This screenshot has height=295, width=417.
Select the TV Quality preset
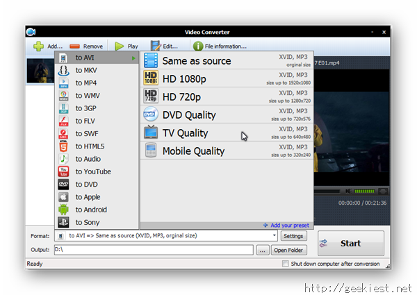click(x=185, y=133)
